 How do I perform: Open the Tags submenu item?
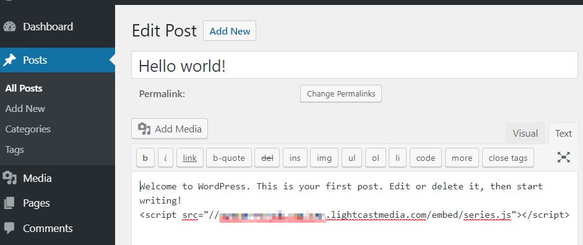click(x=14, y=150)
